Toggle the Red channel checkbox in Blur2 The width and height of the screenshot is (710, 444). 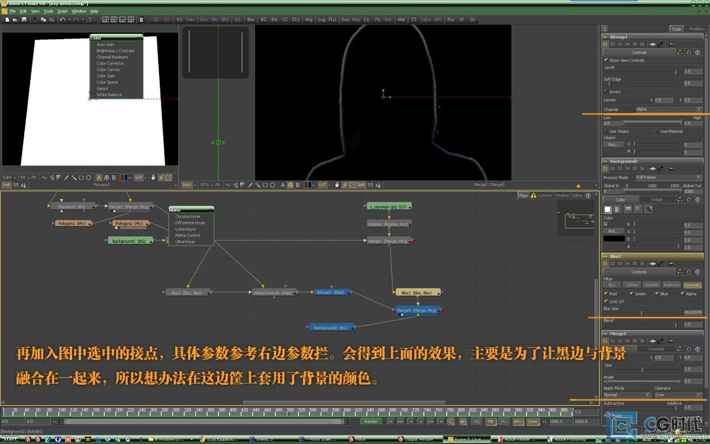(x=606, y=294)
